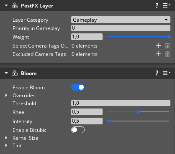Click the Priority in Gameplay field

click(121, 28)
